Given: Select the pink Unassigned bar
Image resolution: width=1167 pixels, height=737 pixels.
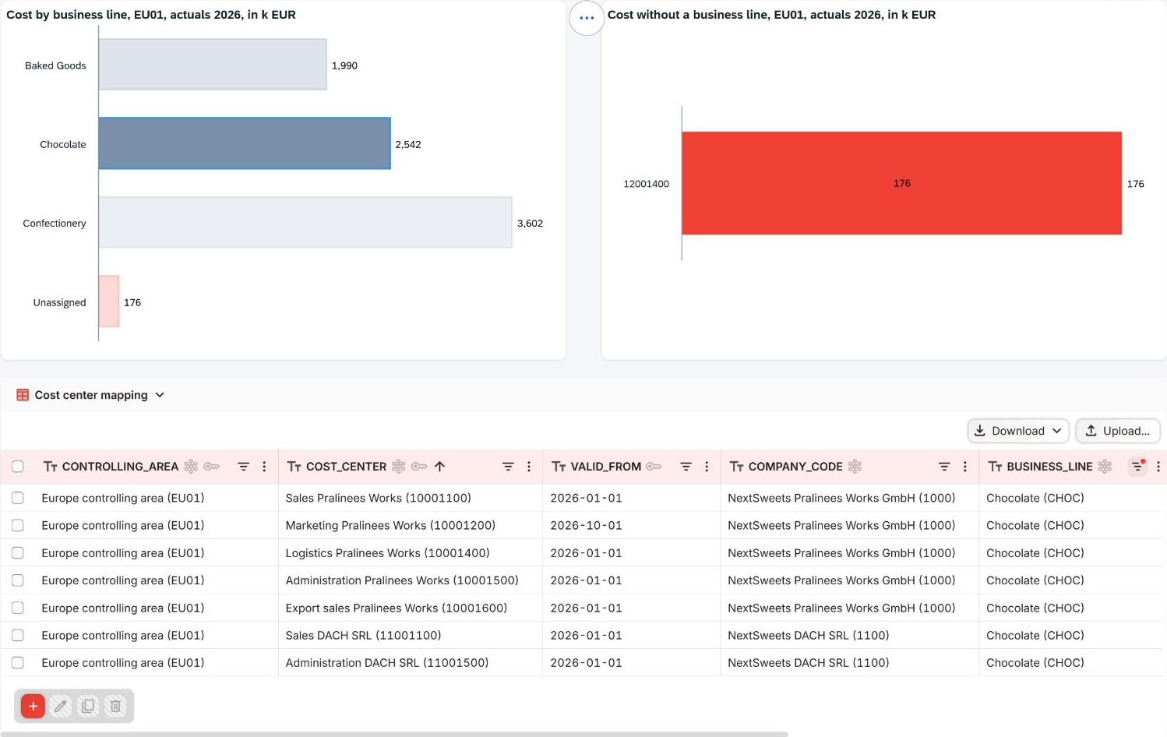Looking at the screenshot, I should (109, 301).
